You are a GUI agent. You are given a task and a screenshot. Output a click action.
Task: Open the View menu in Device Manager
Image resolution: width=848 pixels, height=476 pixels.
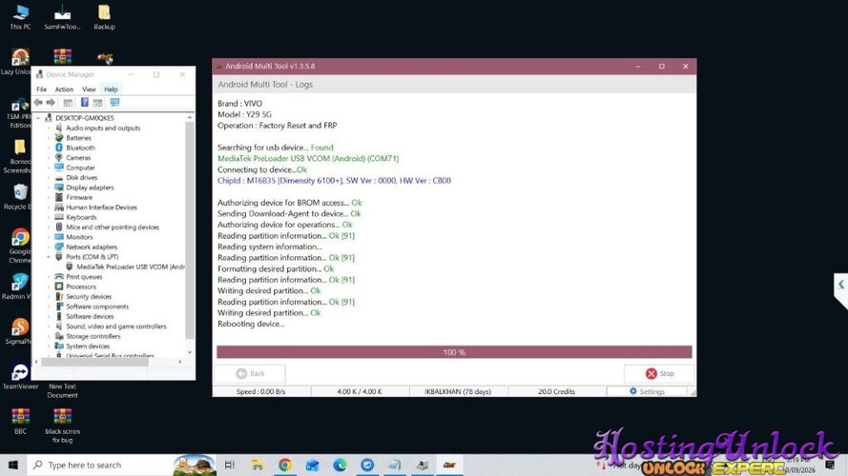tap(89, 89)
